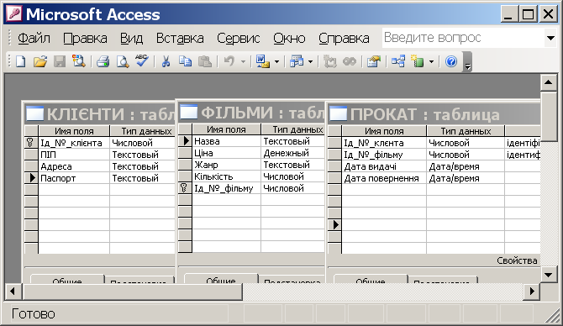Select the 'Адреса' field name cell
563x326 pixels.
pos(74,166)
